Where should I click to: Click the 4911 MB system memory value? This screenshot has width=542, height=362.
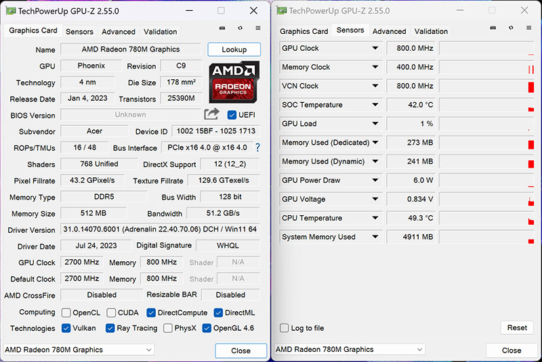[411, 237]
